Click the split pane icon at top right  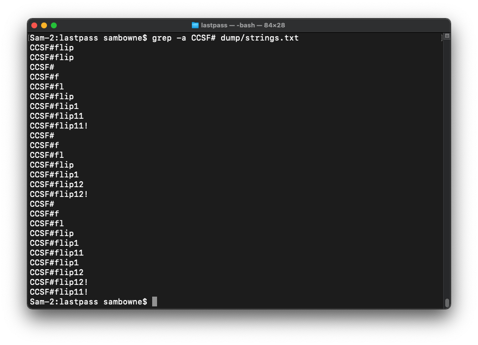[447, 36]
